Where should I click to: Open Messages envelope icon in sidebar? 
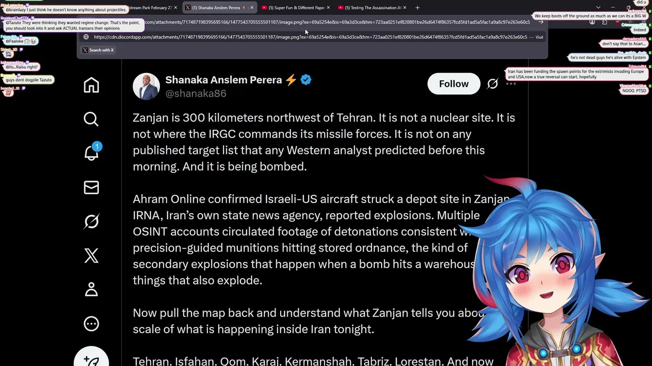[x=91, y=188]
